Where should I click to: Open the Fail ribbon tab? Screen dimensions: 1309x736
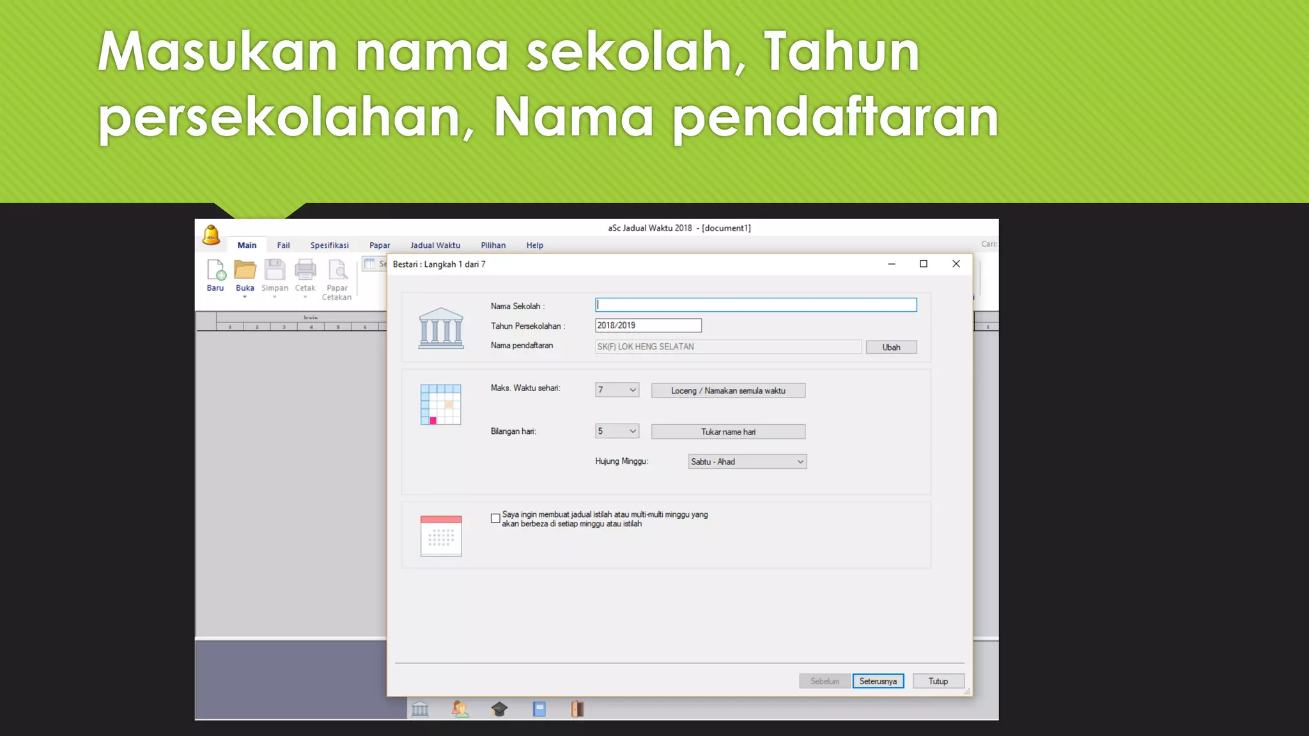click(283, 245)
